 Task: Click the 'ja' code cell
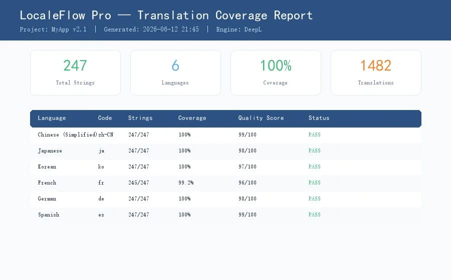[101, 150]
